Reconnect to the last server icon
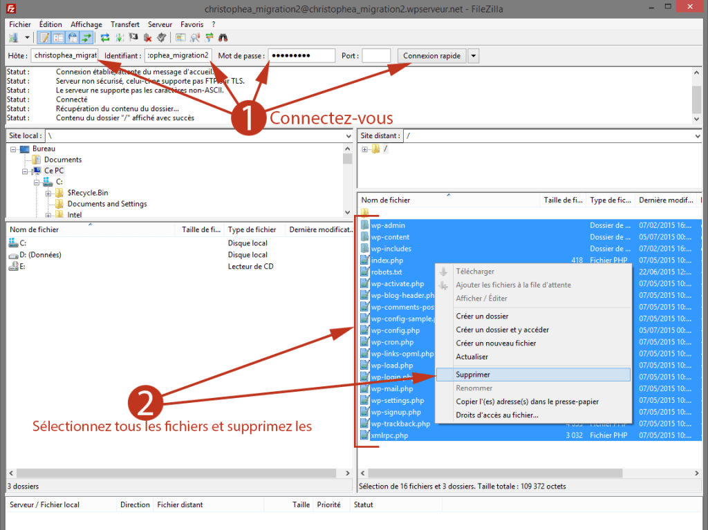Image resolution: width=708 pixels, height=530 pixels. point(162,38)
